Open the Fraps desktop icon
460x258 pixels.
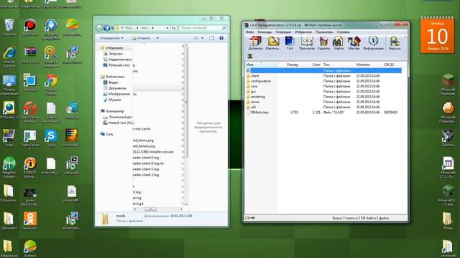coord(9,138)
